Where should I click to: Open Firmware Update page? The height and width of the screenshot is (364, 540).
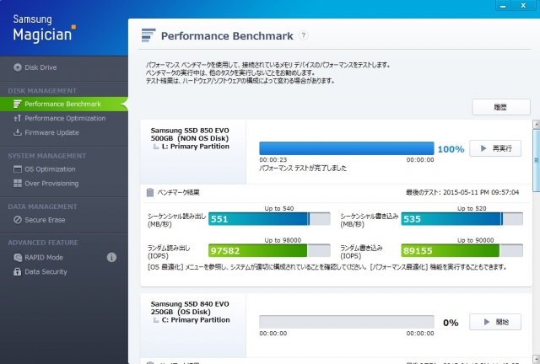pos(51,132)
